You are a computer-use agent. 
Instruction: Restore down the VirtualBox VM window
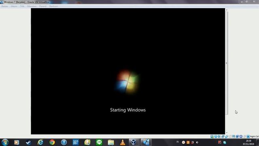tap(246, 2)
